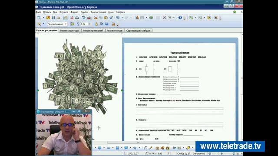Screen dimensions: 278x156
Task: Switch to Сортировщик слайдов tab
Action: tap(138, 31)
